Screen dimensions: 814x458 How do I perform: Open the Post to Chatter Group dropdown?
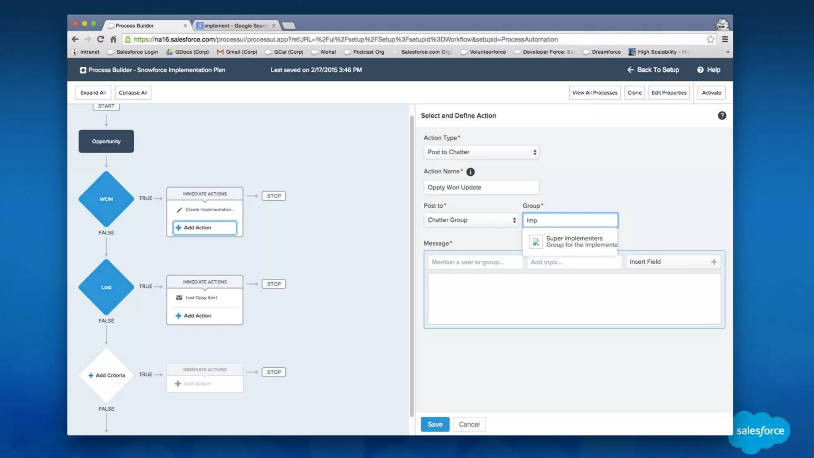(x=471, y=220)
